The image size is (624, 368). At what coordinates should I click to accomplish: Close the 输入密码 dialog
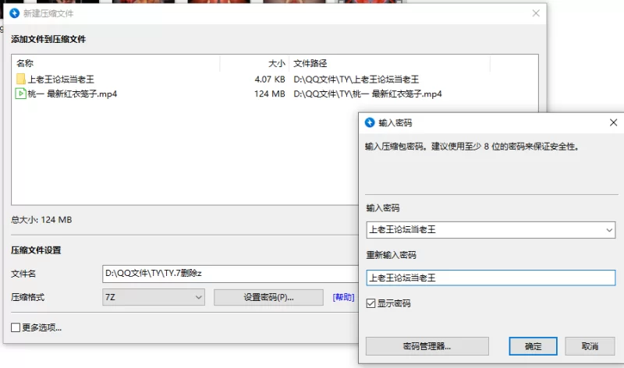(x=613, y=122)
